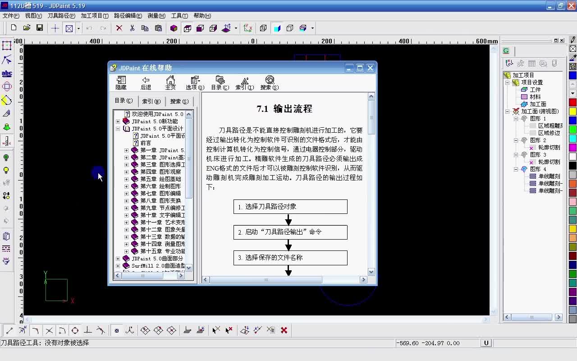
Task: Click the 后退 back button in help window
Action: click(145, 82)
